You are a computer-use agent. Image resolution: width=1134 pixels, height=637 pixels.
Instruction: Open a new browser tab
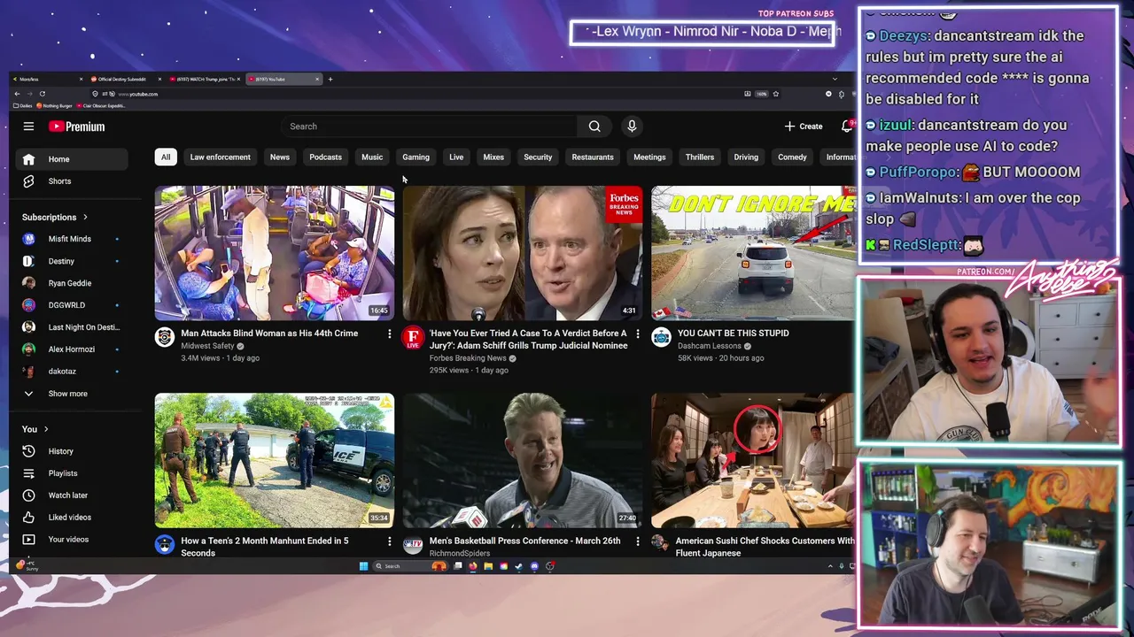pos(330,79)
